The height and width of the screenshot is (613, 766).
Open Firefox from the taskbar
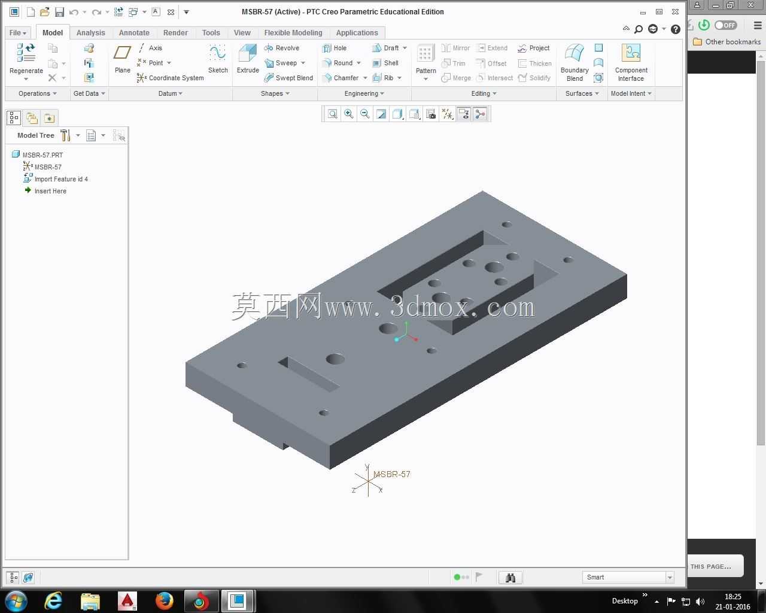point(164,600)
